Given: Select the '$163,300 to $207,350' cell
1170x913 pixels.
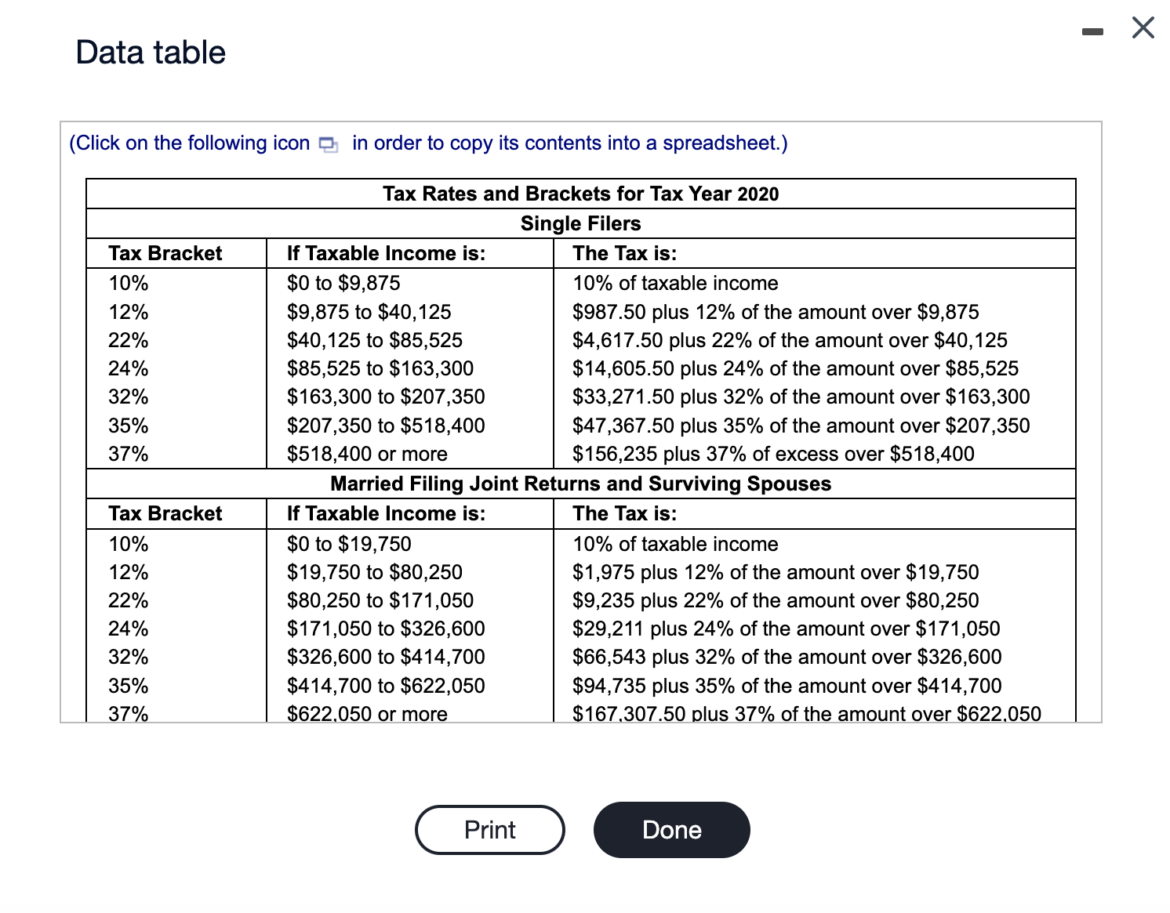Looking at the screenshot, I should click(386, 397).
